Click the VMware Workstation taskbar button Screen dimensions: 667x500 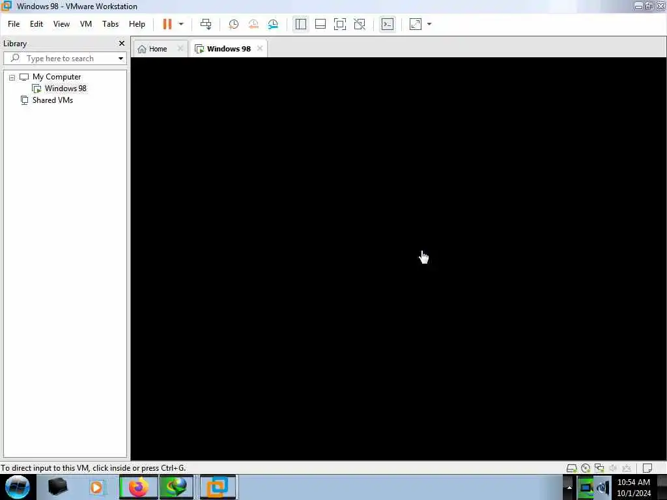coord(218,487)
